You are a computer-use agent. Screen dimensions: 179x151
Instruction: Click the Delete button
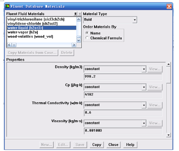click(x=67, y=53)
